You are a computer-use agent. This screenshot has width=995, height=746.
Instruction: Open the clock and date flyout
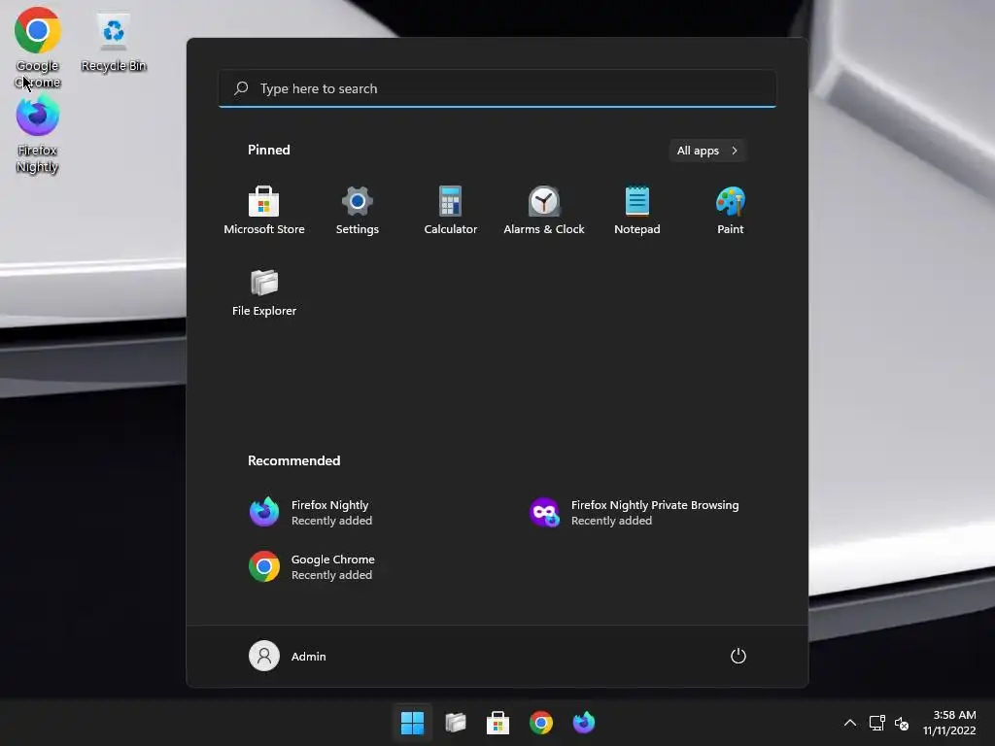click(949, 723)
